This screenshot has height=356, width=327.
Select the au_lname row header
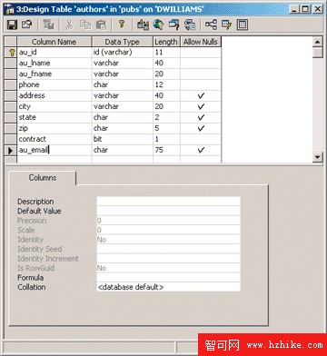point(11,64)
